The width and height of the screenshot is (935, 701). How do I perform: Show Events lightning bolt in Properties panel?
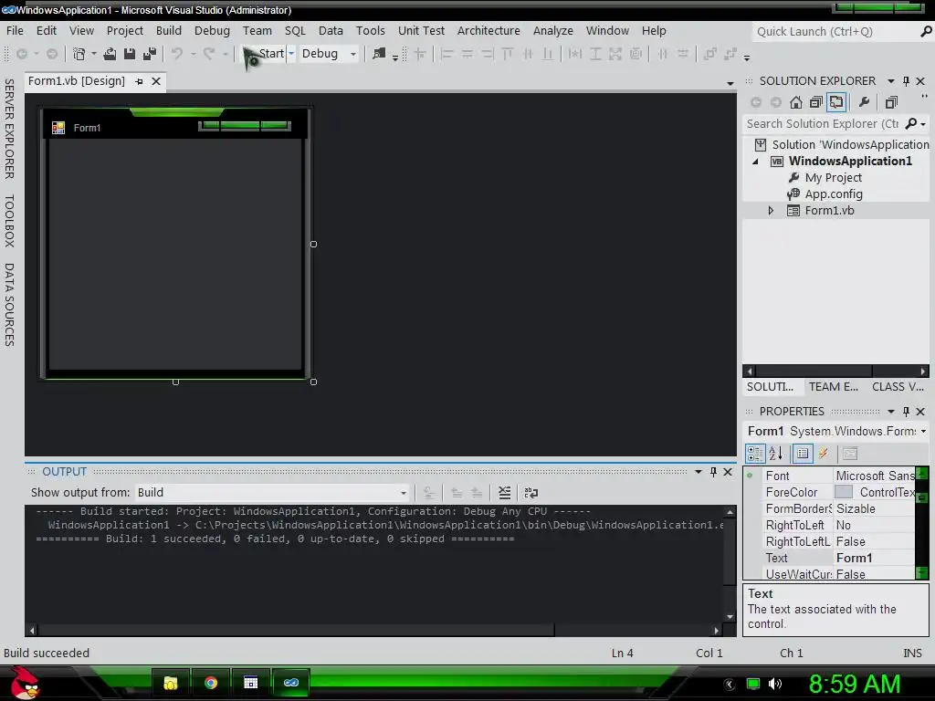pyautogui.click(x=824, y=454)
